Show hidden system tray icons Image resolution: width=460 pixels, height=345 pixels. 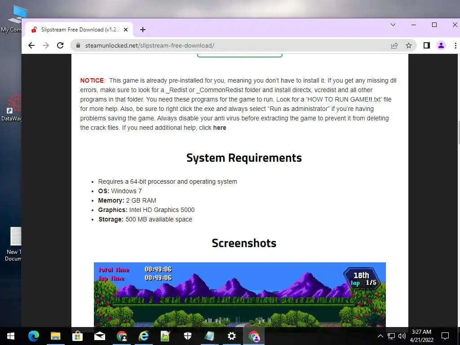(380, 336)
